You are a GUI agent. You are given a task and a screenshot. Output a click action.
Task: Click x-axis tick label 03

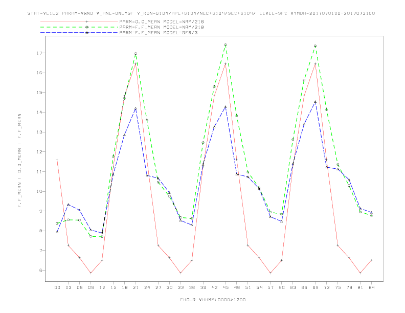click(68, 287)
